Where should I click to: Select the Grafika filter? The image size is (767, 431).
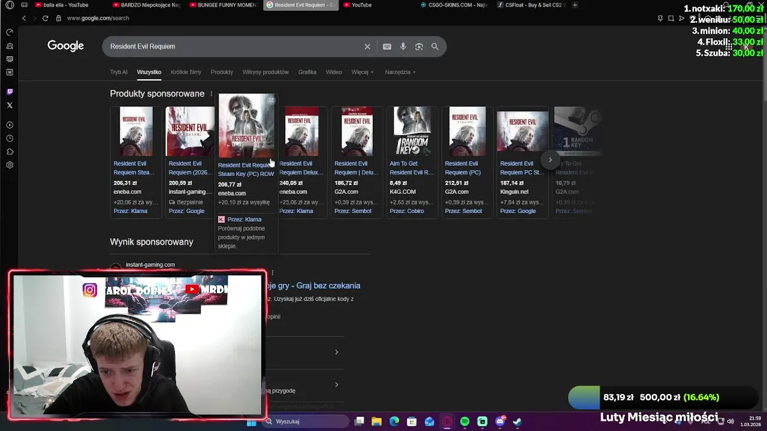(x=307, y=72)
